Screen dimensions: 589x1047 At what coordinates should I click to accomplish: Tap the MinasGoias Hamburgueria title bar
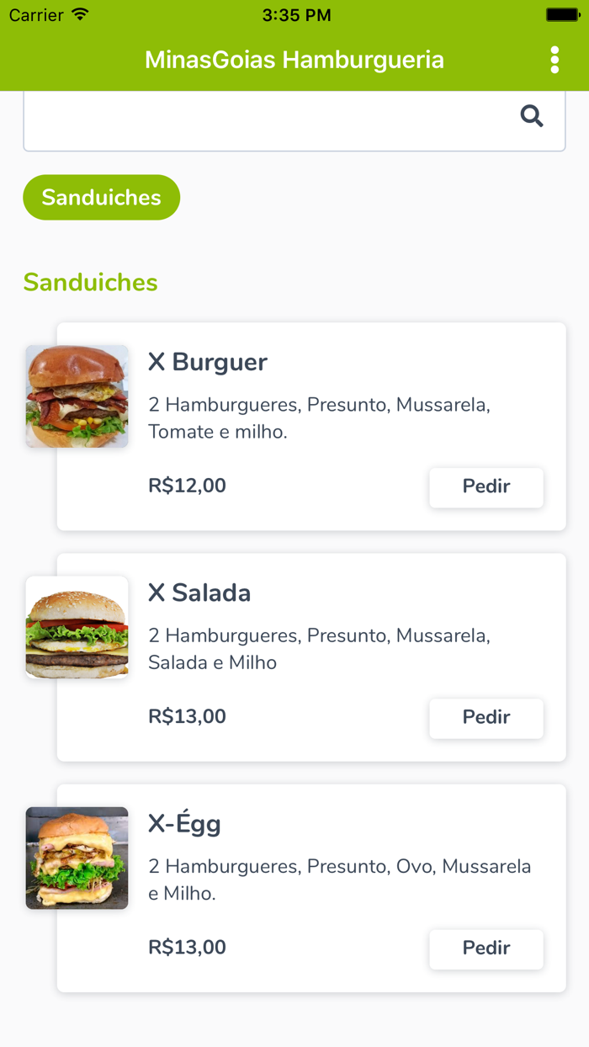tap(294, 60)
